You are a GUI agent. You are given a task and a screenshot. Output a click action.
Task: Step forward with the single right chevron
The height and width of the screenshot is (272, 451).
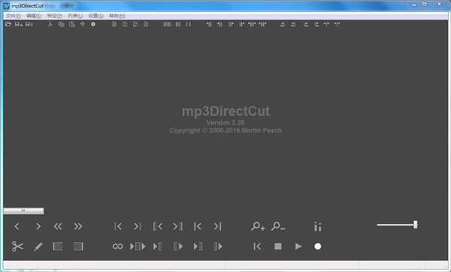tap(38, 227)
